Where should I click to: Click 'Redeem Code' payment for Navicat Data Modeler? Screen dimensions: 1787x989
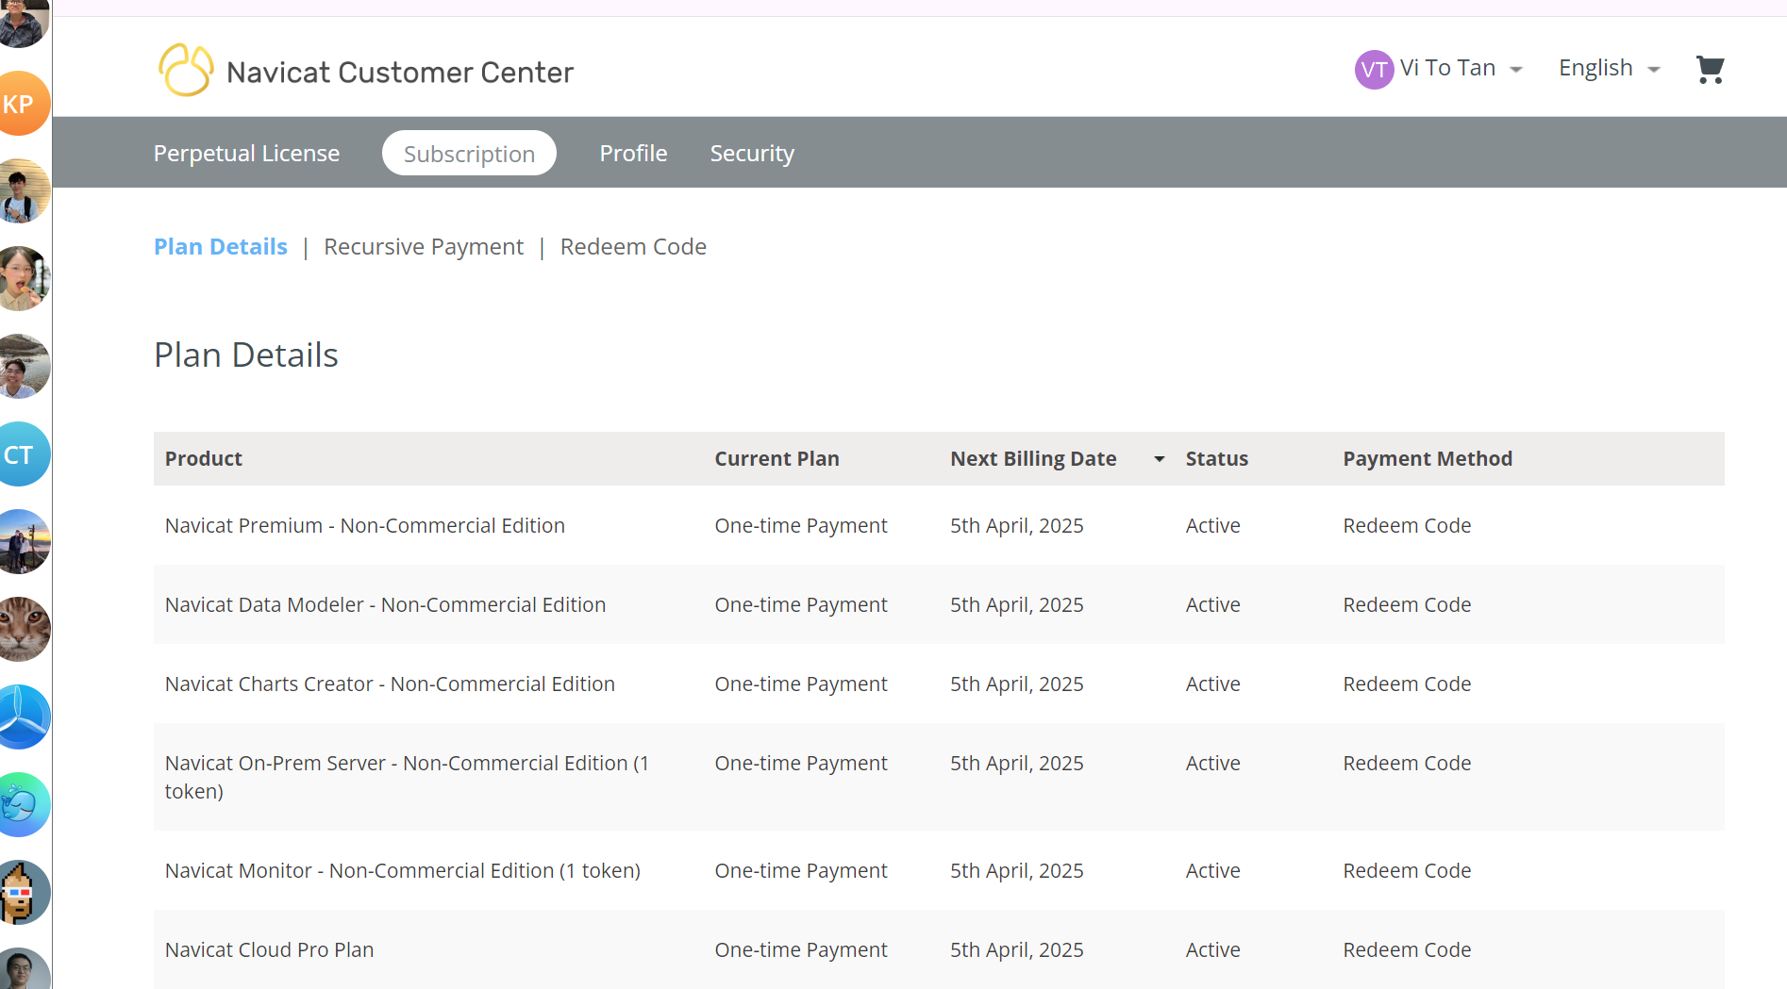pyautogui.click(x=1407, y=605)
